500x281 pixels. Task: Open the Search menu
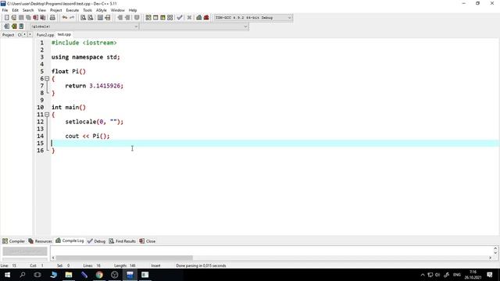tap(28, 10)
